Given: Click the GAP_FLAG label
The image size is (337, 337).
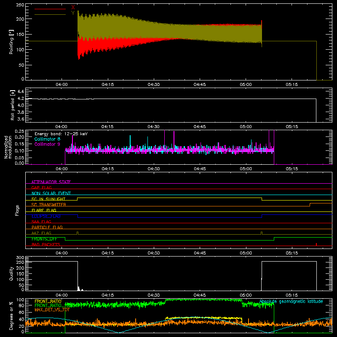Looking at the screenshot, I should point(41,187).
